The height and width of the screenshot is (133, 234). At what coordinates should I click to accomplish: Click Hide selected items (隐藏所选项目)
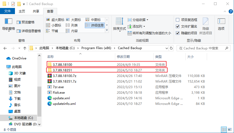click(x=205, y=26)
